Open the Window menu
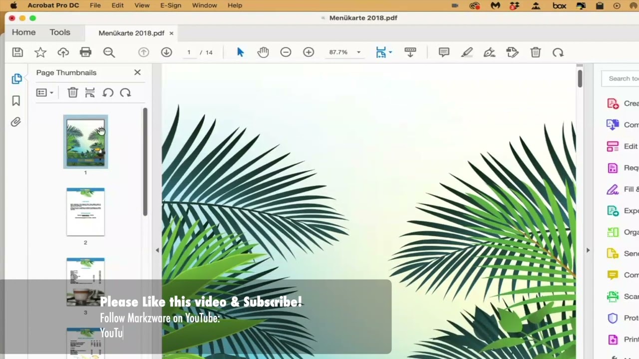The image size is (639, 359). (x=205, y=5)
